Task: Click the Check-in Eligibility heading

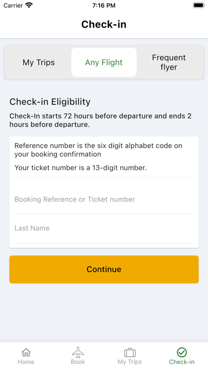Action: [x=50, y=102]
